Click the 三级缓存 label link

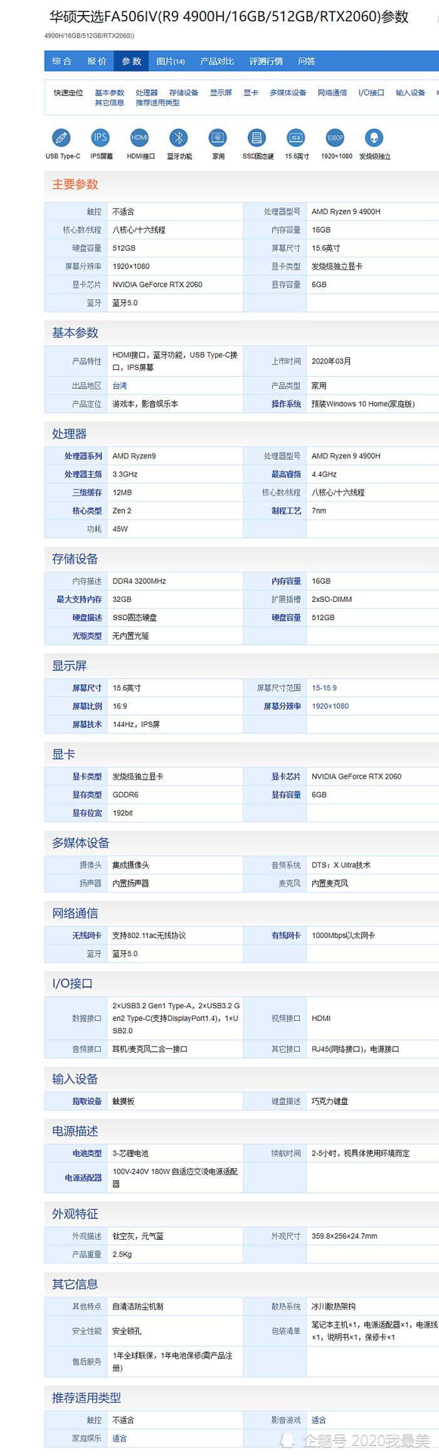(87, 492)
